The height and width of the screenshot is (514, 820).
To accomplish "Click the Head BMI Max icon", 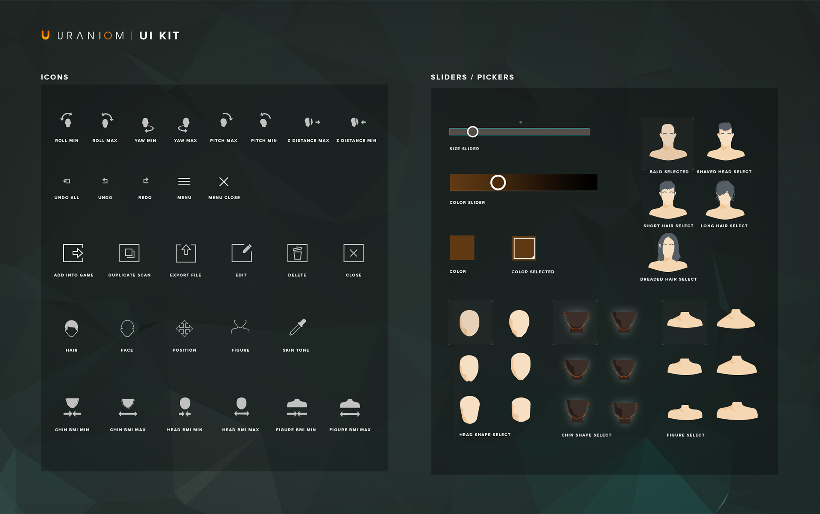I will 241,407.
